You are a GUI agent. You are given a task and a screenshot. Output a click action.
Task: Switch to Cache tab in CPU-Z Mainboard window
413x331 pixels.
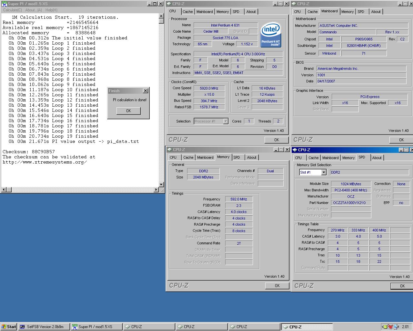(312, 12)
